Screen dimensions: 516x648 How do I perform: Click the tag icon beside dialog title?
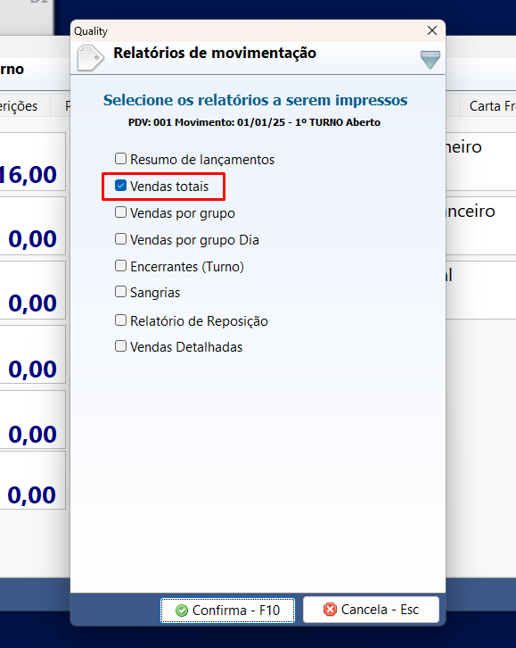coord(90,58)
